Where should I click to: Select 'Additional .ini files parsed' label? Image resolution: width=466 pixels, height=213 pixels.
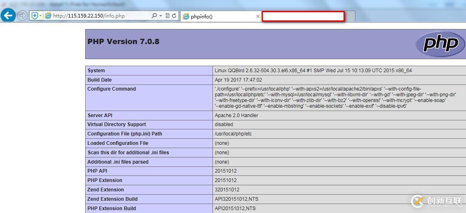click(118, 162)
